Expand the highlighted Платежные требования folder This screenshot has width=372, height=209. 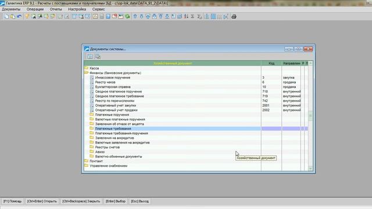(x=92, y=128)
